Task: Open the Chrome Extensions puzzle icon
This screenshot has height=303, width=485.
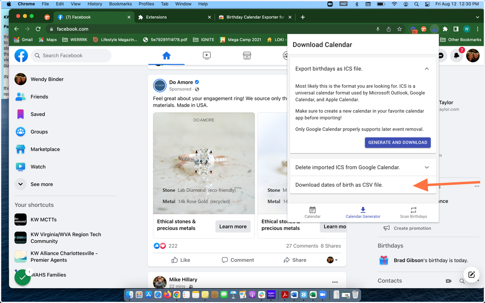Action: [445, 29]
